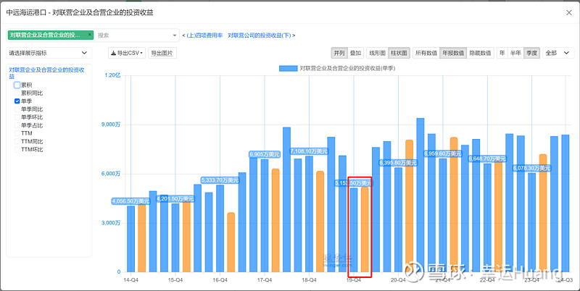Click the 6,959.60万美元 data label
This screenshot has height=291, width=580.
click(x=442, y=153)
